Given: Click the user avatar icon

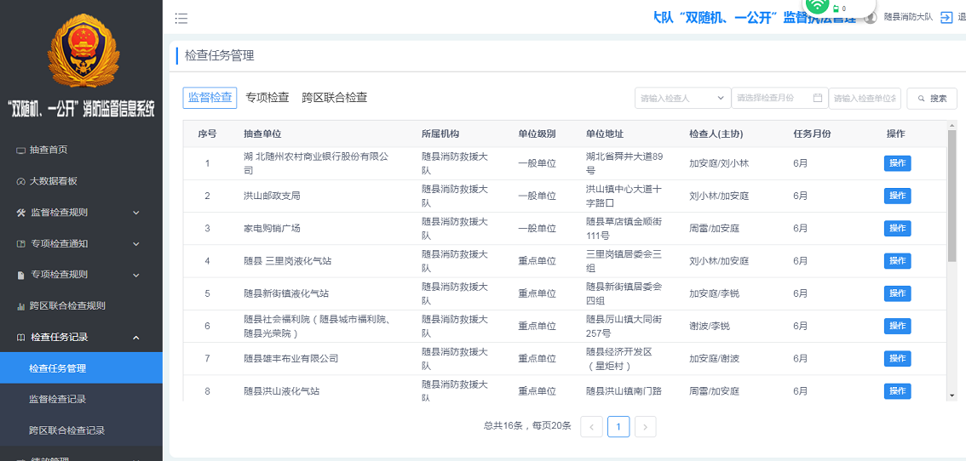Looking at the screenshot, I should [x=871, y=18].
